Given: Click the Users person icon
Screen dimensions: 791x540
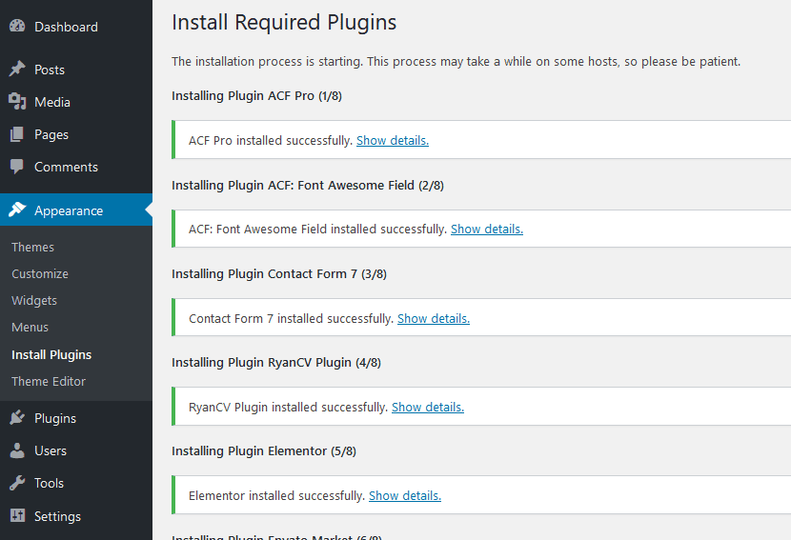Looking at the screenshot, I should [17, 450].
